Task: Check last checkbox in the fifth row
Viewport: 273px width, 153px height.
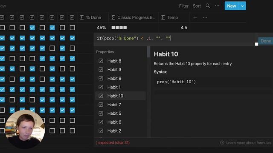Action: (72, 69)
